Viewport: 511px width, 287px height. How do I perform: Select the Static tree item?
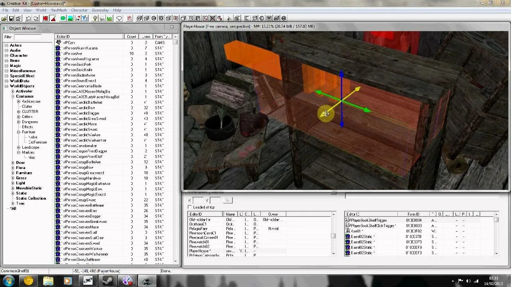point(21,193)
